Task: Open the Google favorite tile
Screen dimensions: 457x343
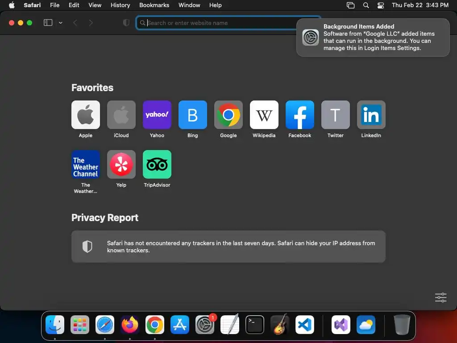Action: [228, 115]
